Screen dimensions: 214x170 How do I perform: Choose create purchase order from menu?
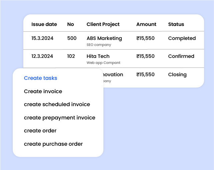53,144
